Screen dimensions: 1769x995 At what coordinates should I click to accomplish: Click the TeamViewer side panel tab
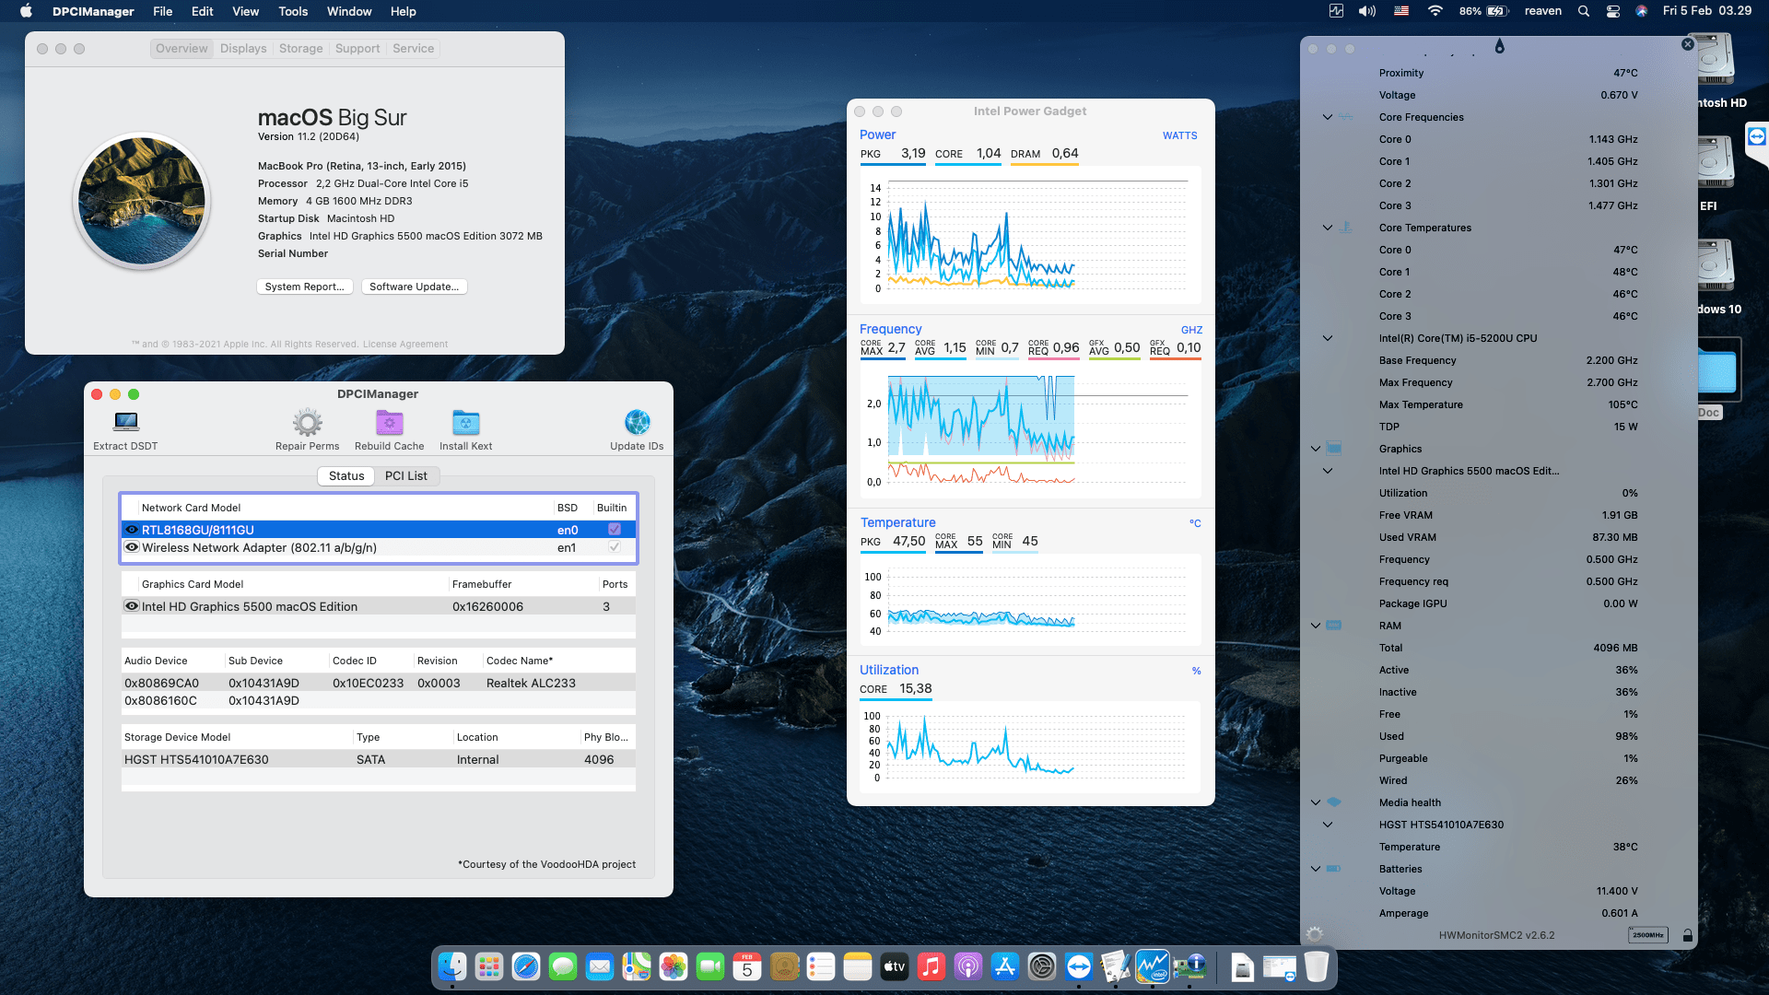(x=1757, y=138)
